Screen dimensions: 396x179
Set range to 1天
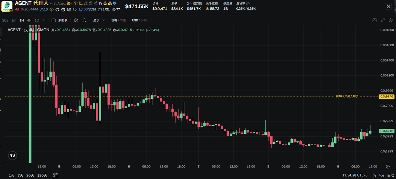12,175
